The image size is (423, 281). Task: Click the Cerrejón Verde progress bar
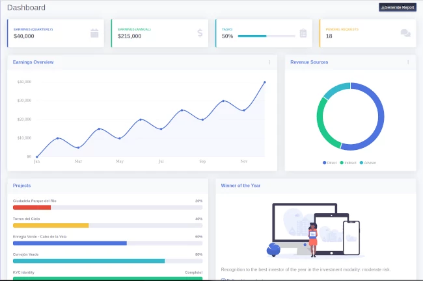[x=107, y=261]
